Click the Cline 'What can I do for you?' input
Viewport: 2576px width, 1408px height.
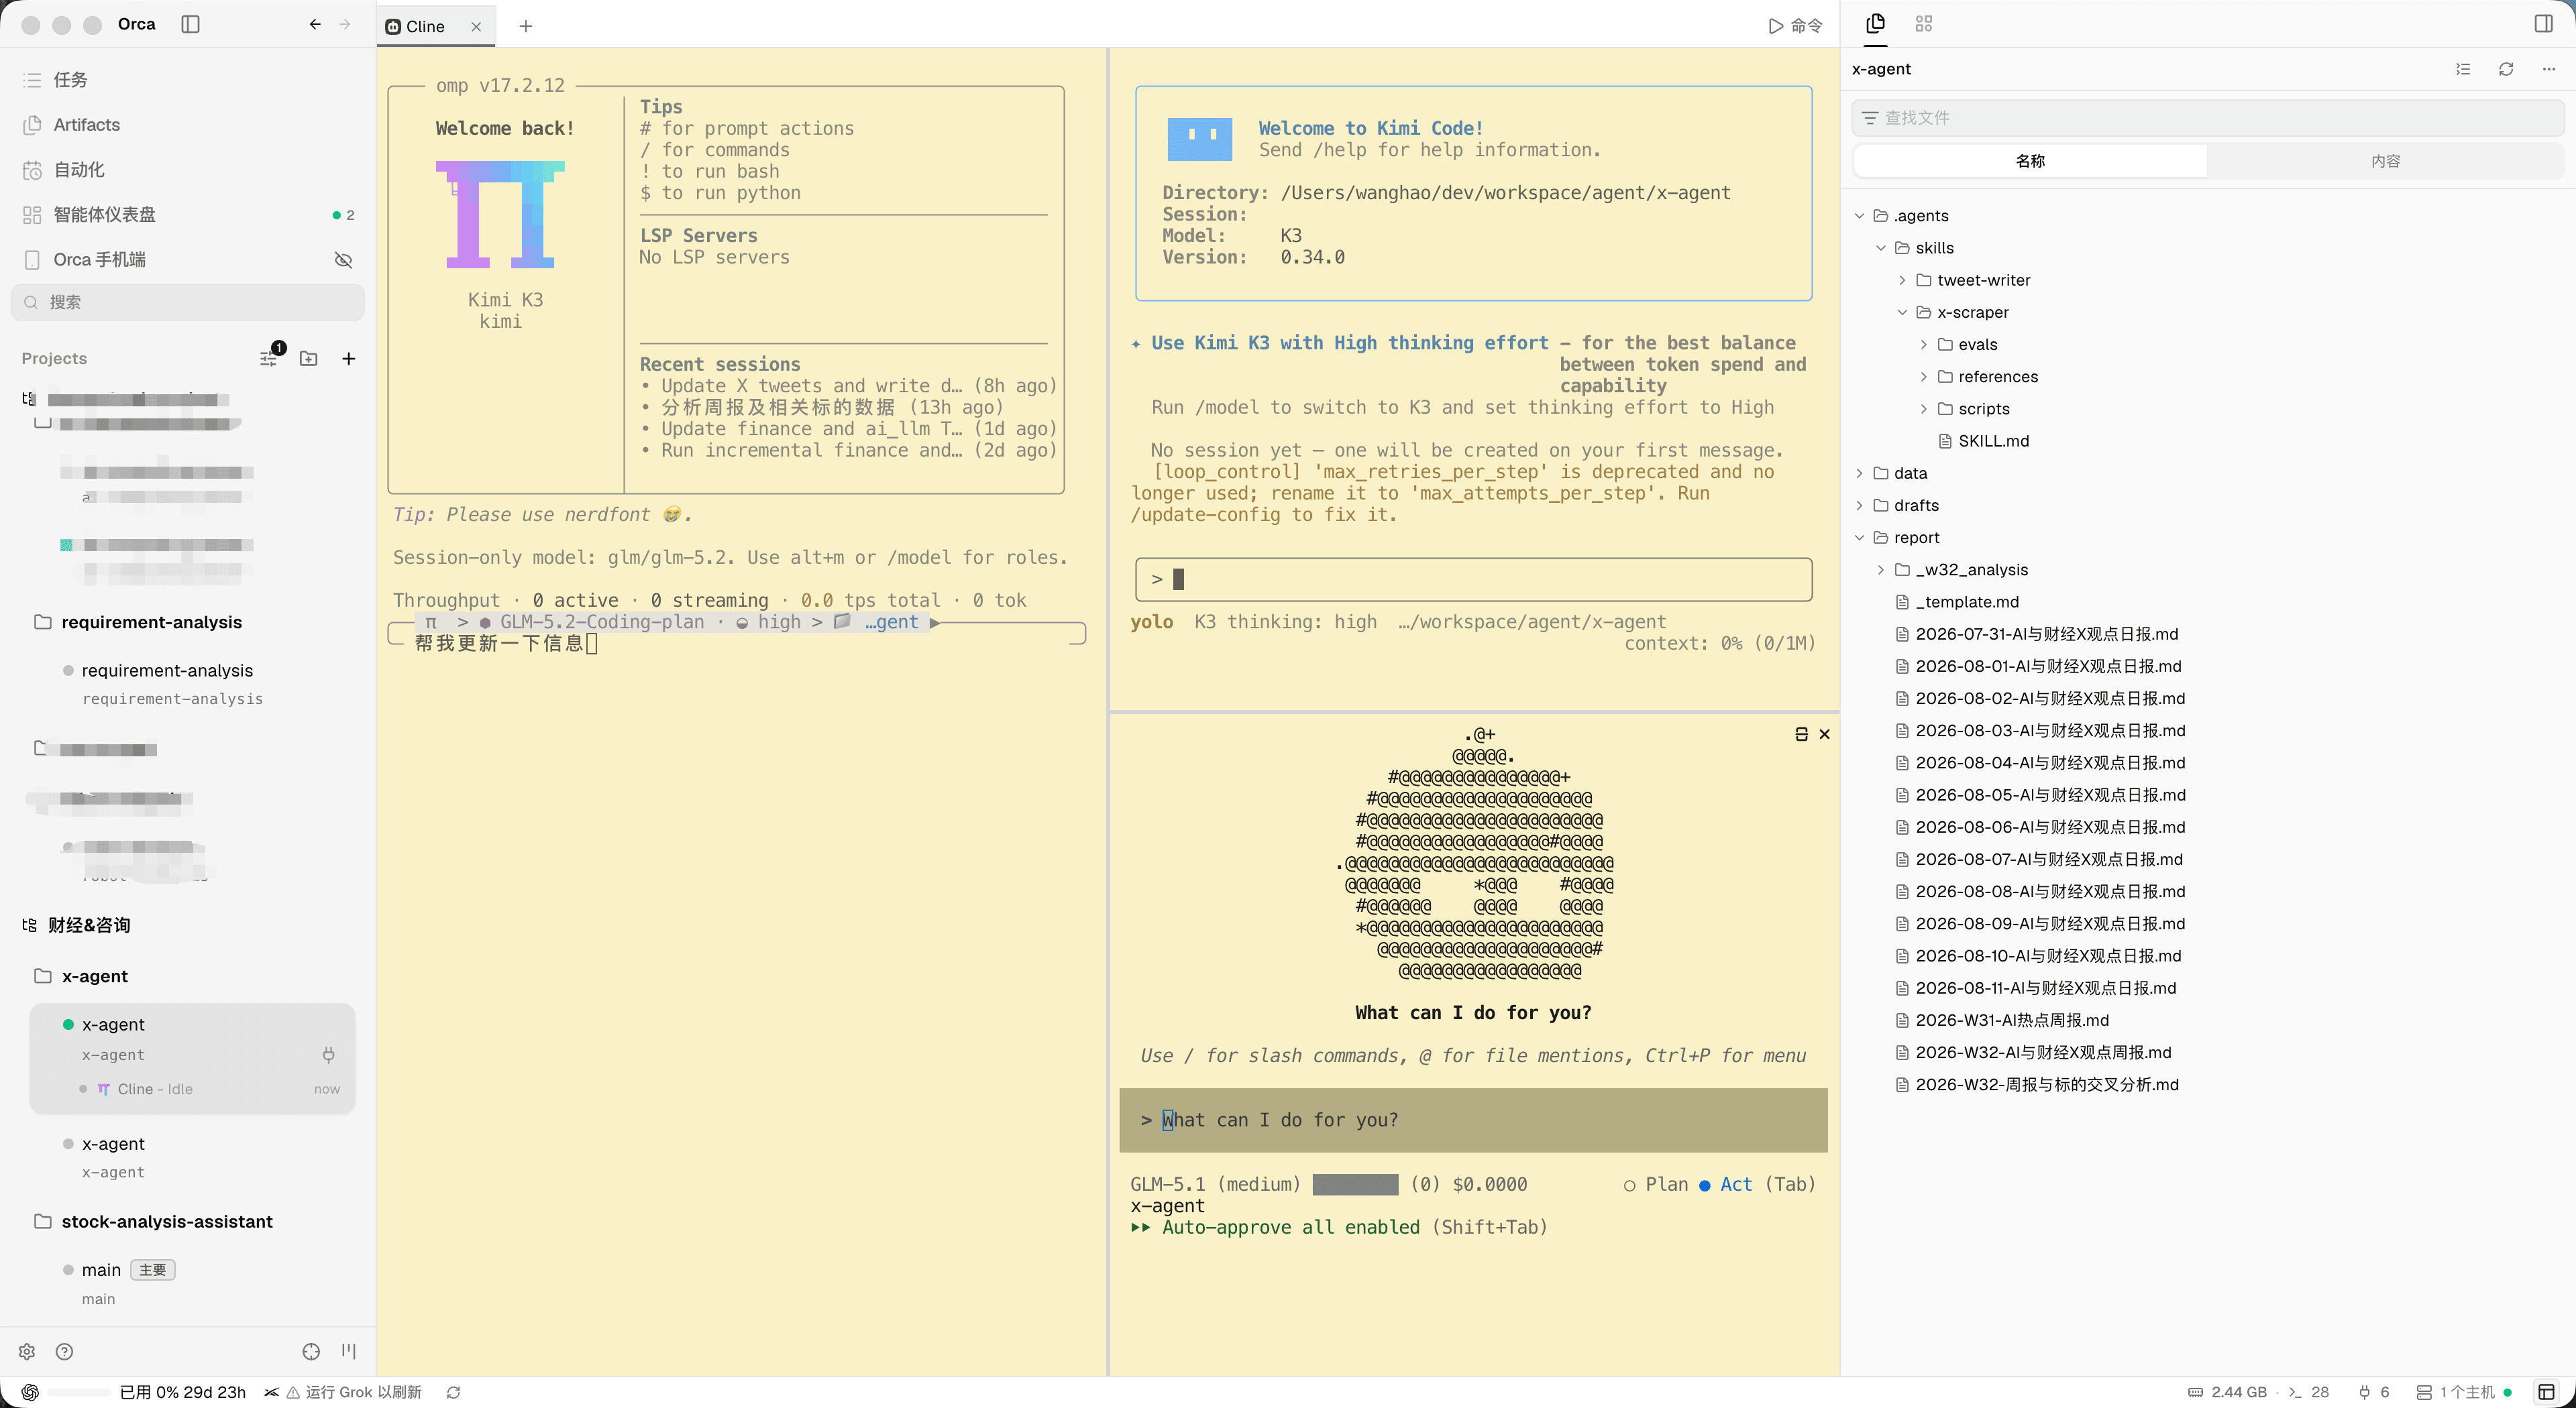pyautogui.click(x=1473, y=1120)
